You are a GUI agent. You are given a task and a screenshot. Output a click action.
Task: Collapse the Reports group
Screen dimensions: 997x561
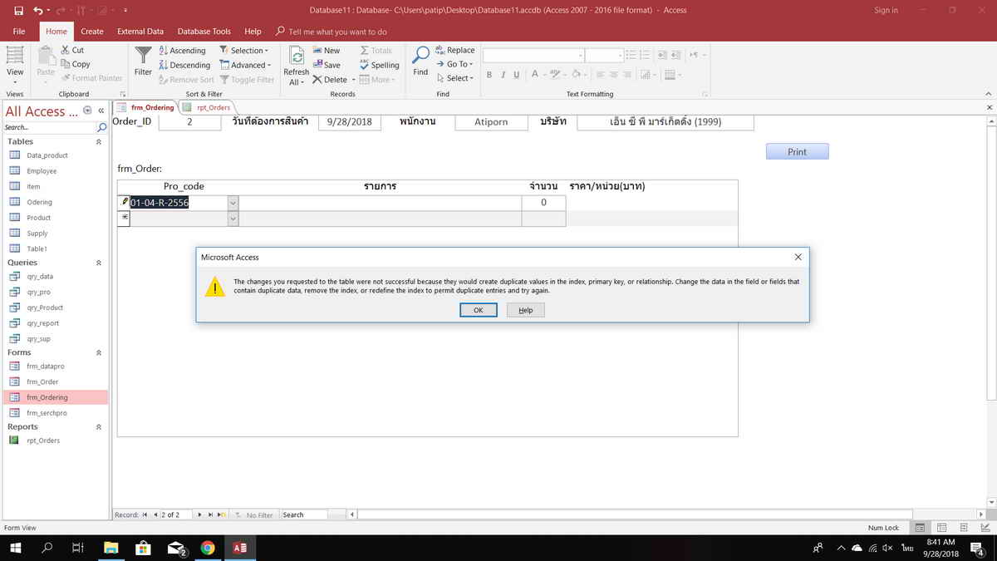pos(99,427)
